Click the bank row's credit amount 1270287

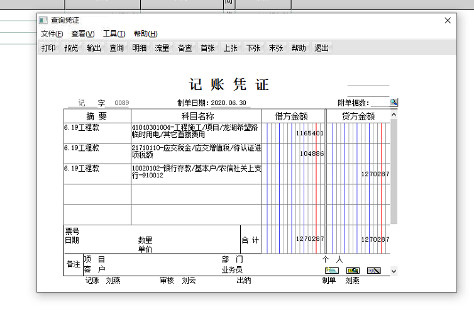pos(375,174)
